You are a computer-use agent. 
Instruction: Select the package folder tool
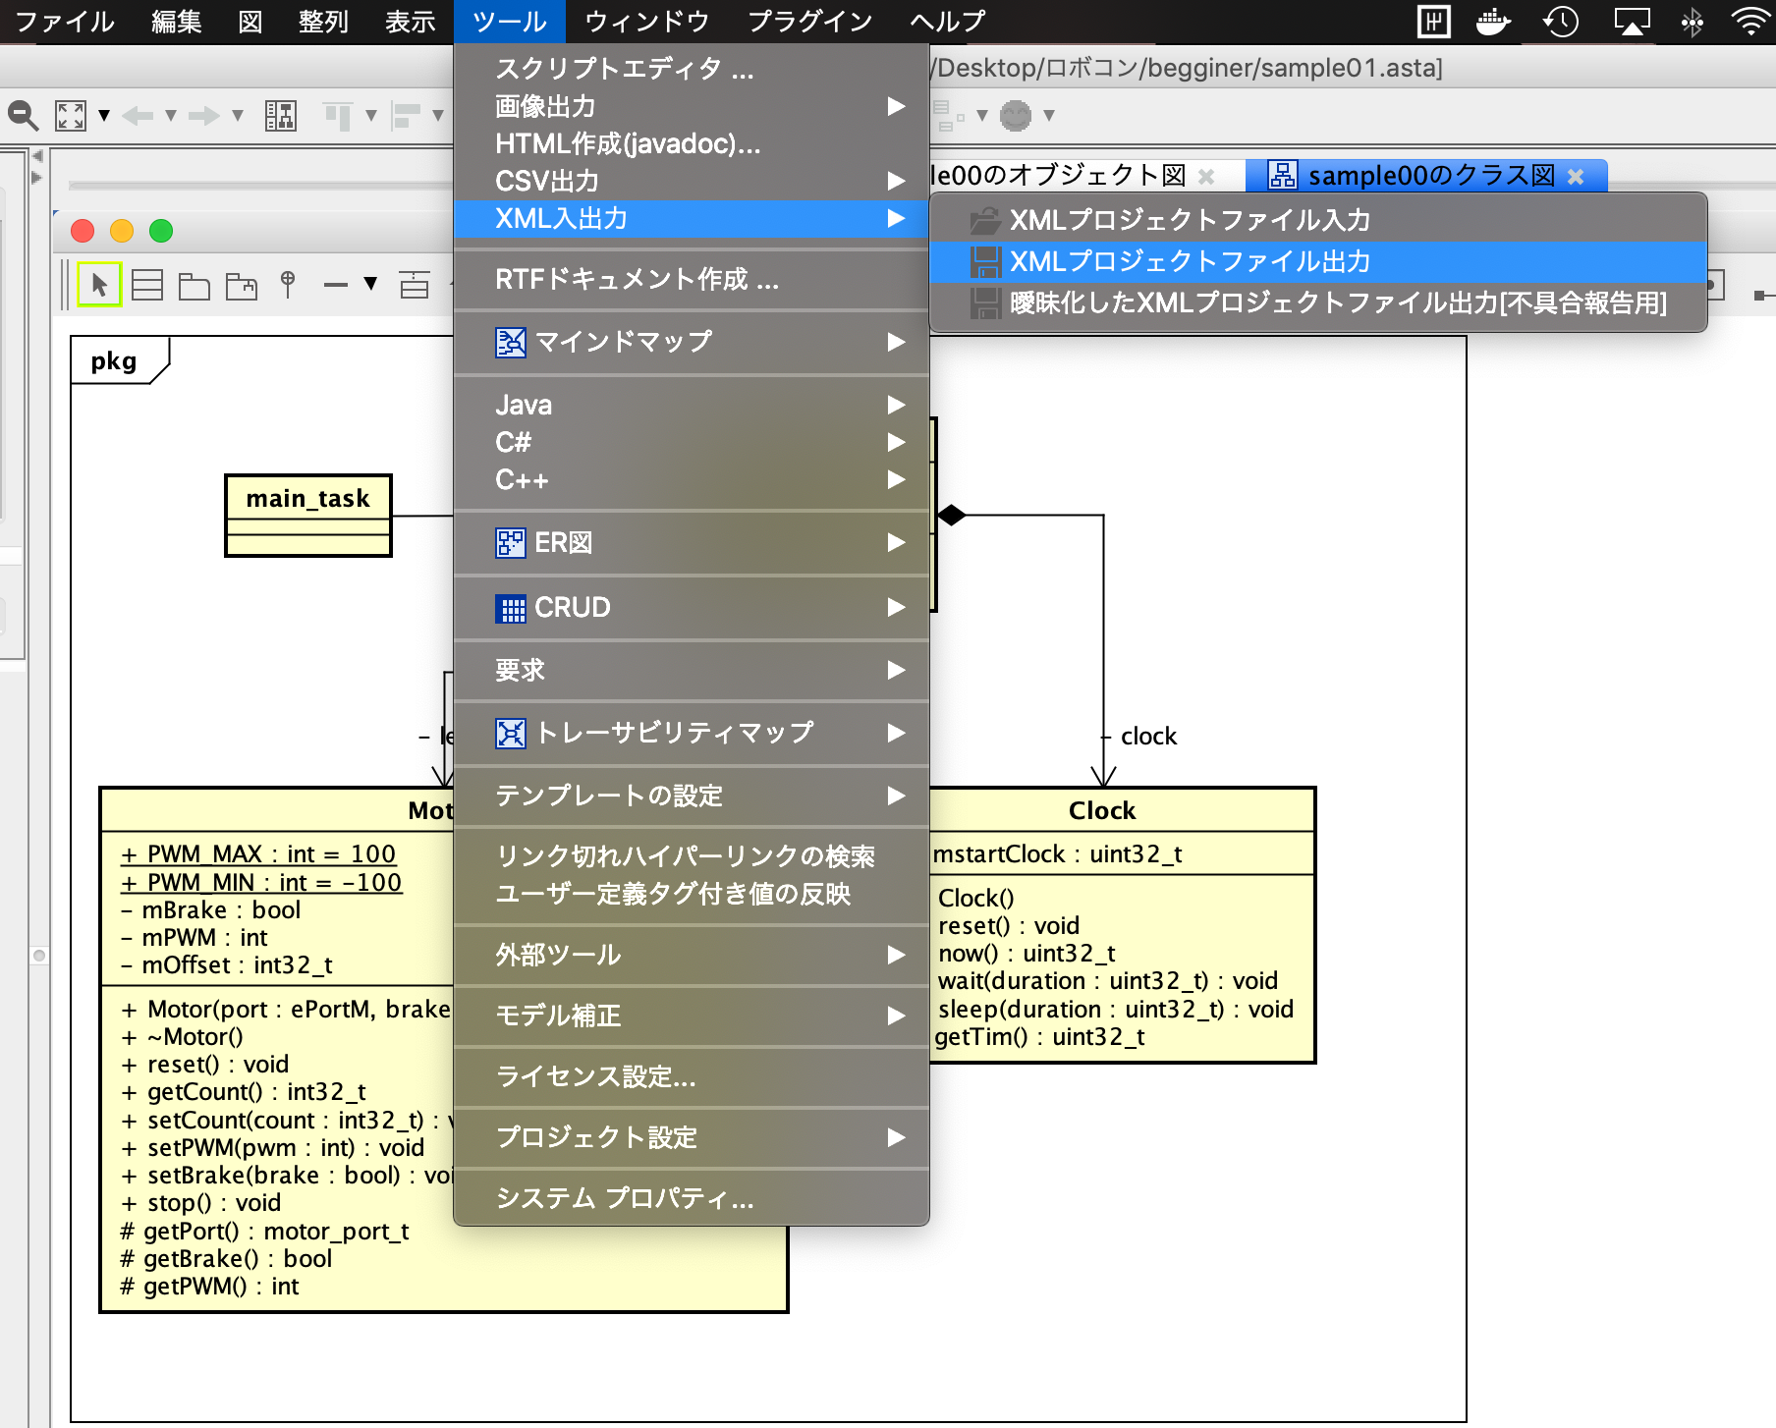[x=194, y=287]
